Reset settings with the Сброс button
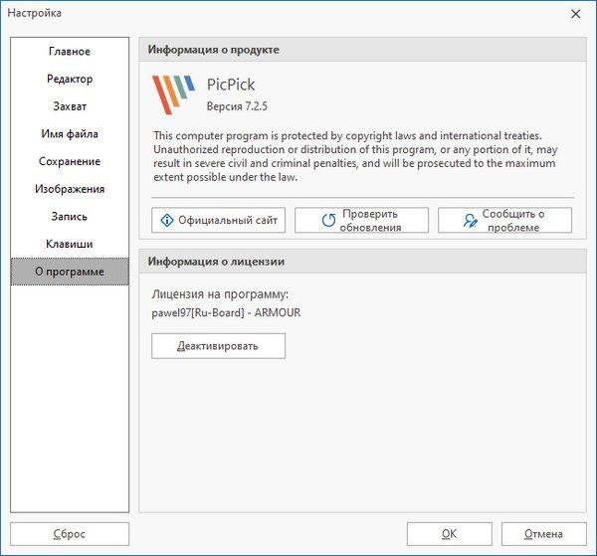The height and width of the screenshot is (556, 597). [x=70, y=534]
